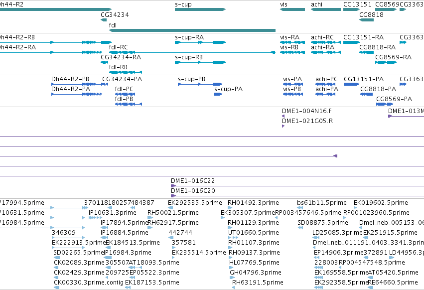Click the fdl-PC protein label

pyautogui.click(x=124, y=89)
